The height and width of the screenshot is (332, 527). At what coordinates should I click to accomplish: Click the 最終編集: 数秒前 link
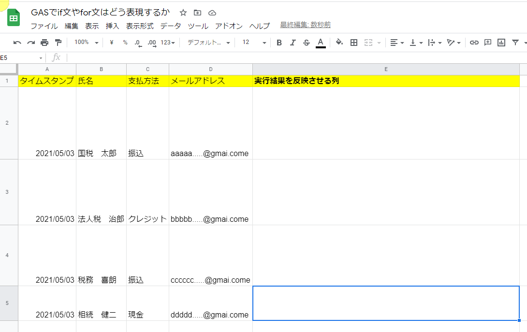(x=305, y=25)
